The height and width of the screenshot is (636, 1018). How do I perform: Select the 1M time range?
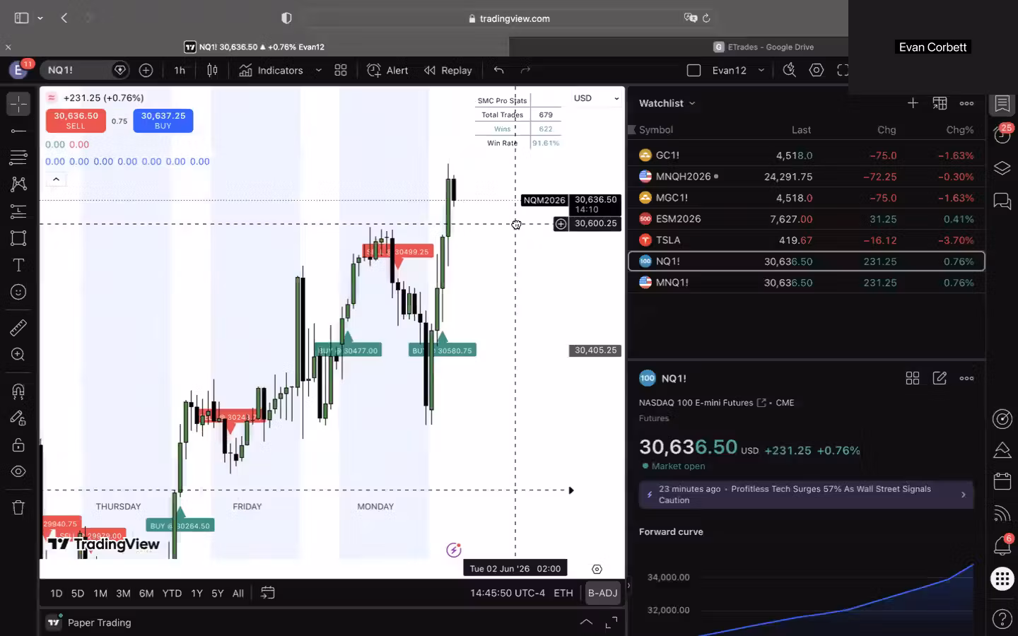click(100, 594)
